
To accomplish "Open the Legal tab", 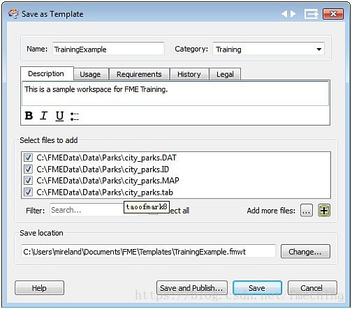I will (225, 74).
